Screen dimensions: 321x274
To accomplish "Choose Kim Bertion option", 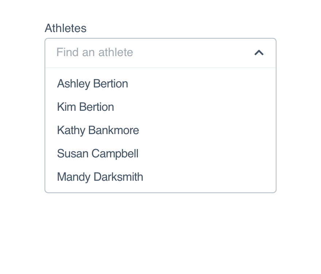I will pos(160,107).
